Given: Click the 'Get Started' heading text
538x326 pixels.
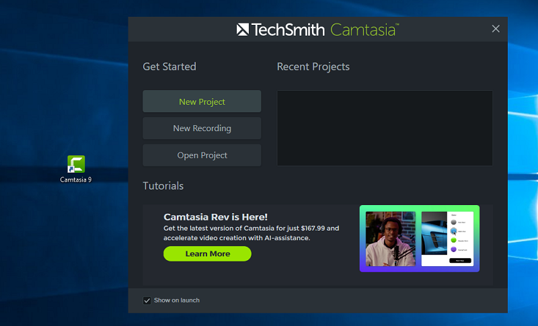Looking at the screenshot, I should [x=169, y=67].
